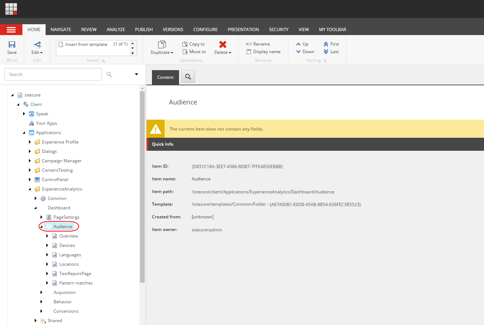Click the content tree vertical scrollbar
This screenshot has height=325, width=484.
click(x=142, y=187)
